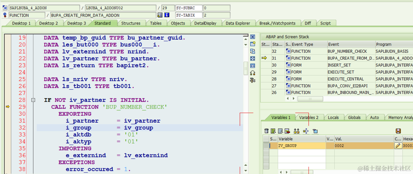
Task: Click the Services of the Tool icon
Action: coord(252,73)
